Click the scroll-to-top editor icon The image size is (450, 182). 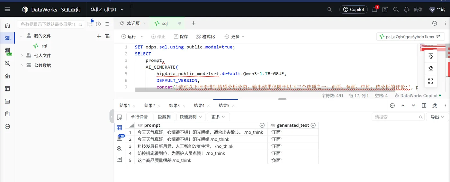coord(431,56)
